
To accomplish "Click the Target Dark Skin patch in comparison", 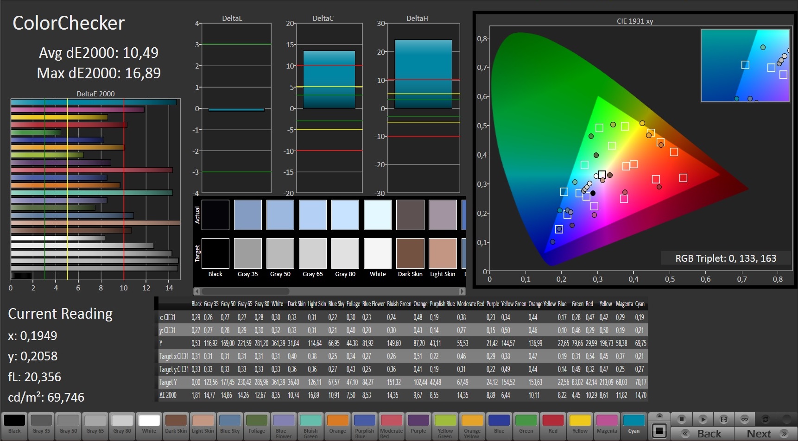I will pos(410,253).
